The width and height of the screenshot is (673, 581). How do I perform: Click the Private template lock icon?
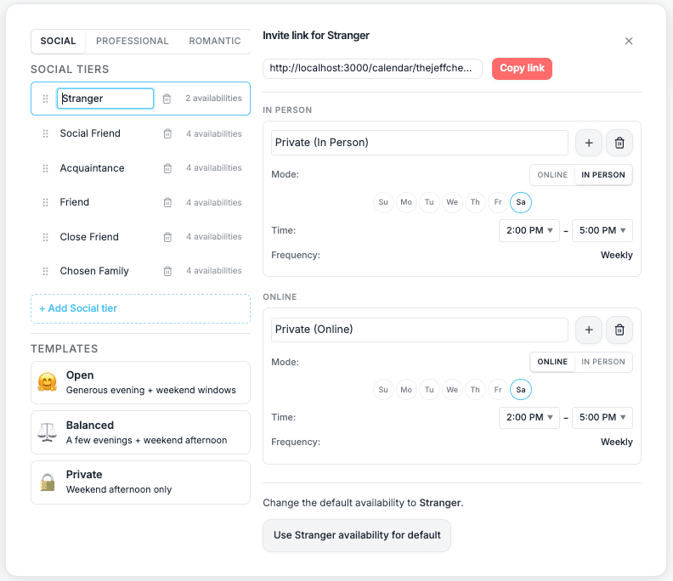[x=48, y=482]
